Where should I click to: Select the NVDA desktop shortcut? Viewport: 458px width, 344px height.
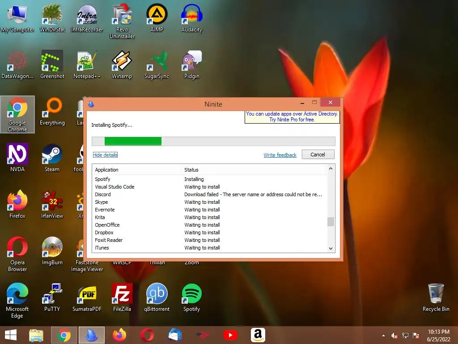tap(17, 158)
